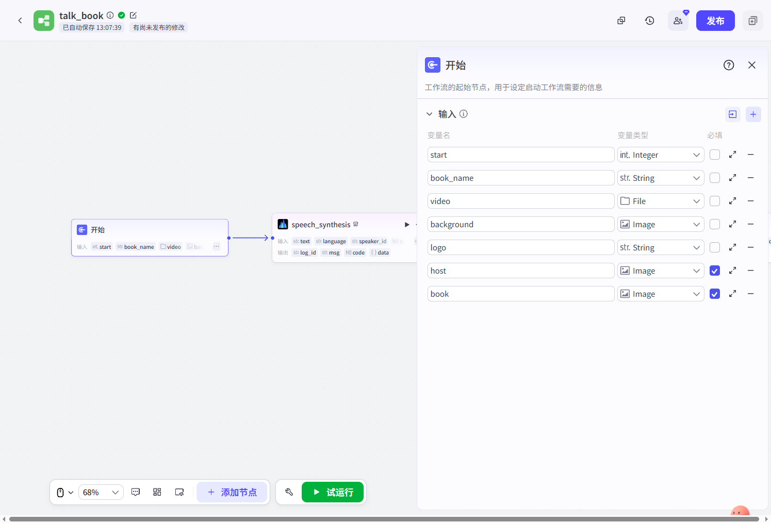Expand details for start variable
This screenshot has height=523, width=771.
732,155
